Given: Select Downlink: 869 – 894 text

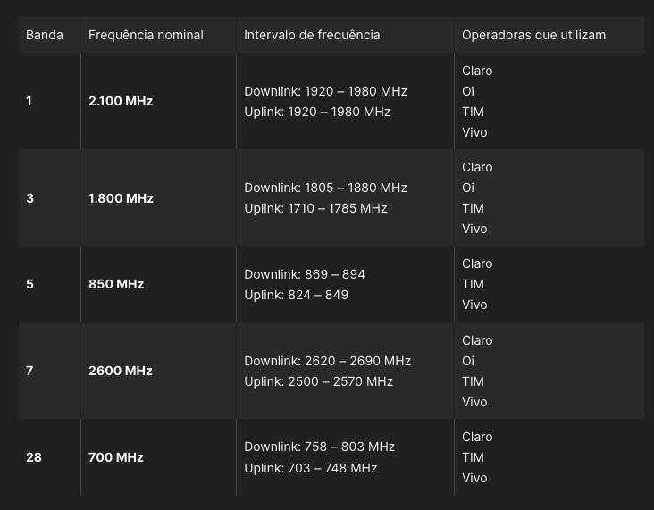Looking at the screenshot, I should pos(305,274).
